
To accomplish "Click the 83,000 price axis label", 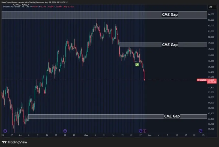I will click(x=211, y=20).
